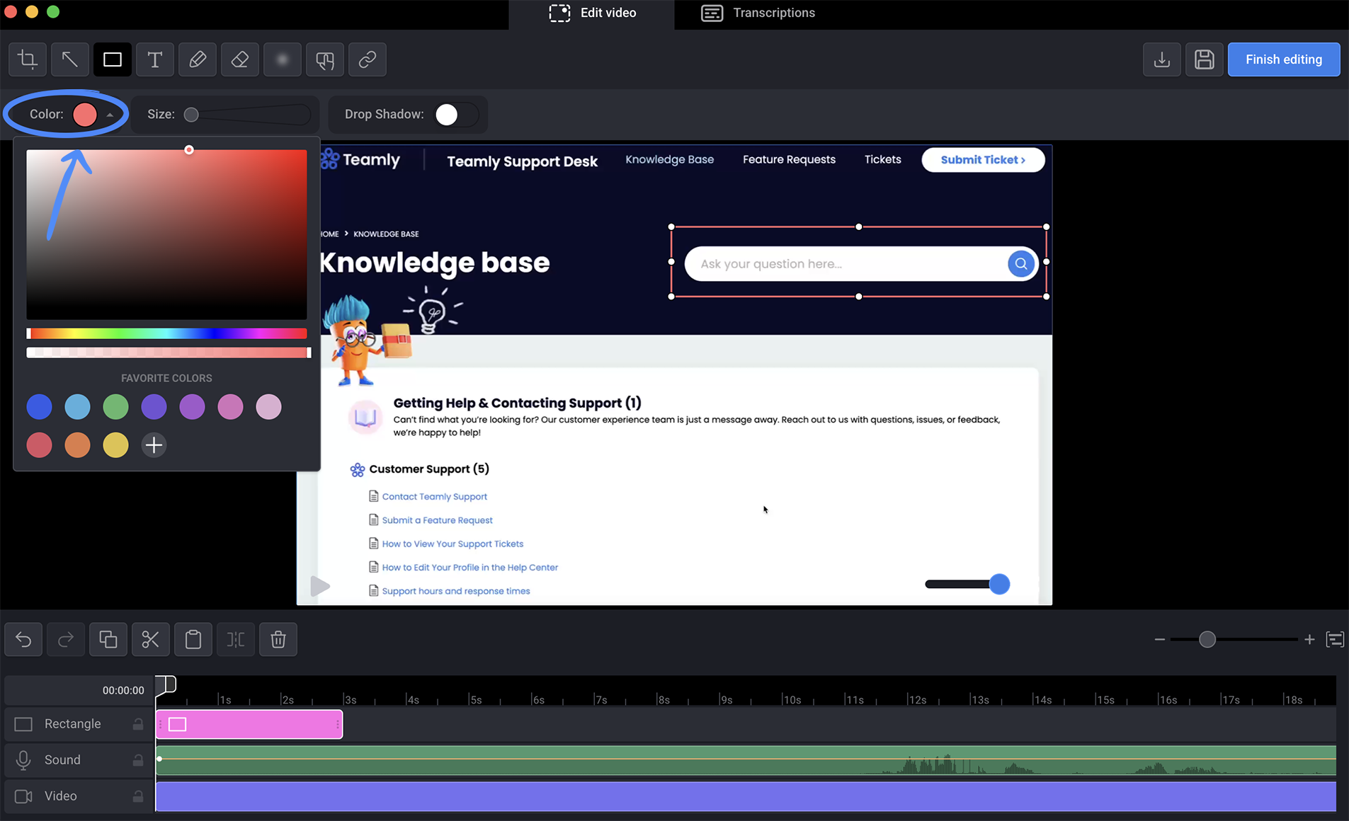The image size is (1349, 821).
Task: Open Support hours and response times link
Action: [x=455, y=591]
